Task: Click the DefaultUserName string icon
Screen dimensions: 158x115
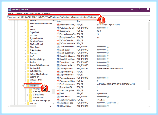Action: 58,43
